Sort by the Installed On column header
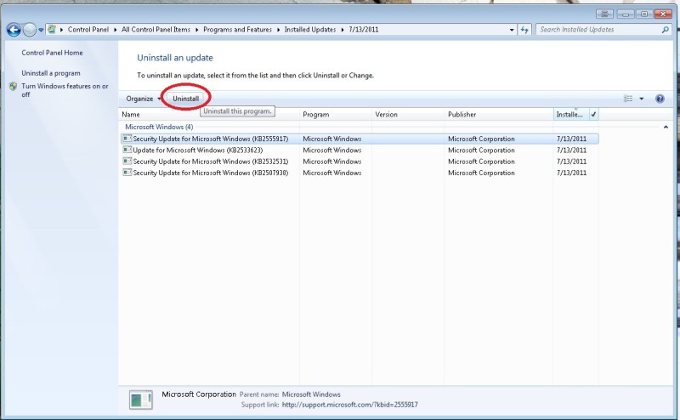Image resolution: width=680 pixels, height=420 pixels. coord(570,115)
